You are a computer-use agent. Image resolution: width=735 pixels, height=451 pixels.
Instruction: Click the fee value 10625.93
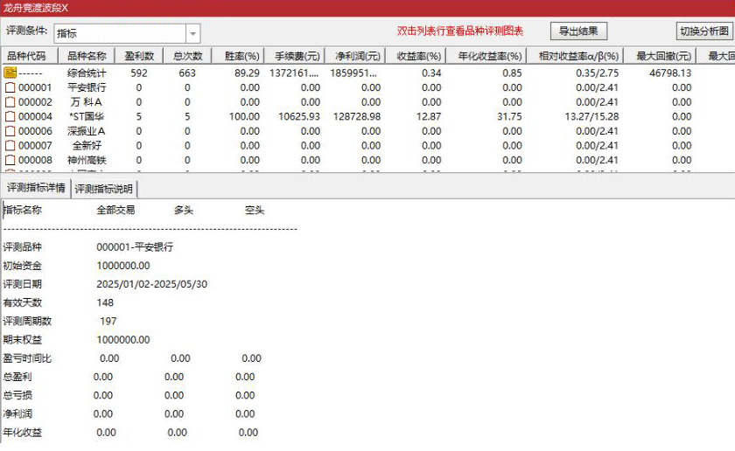pos(299,116)
